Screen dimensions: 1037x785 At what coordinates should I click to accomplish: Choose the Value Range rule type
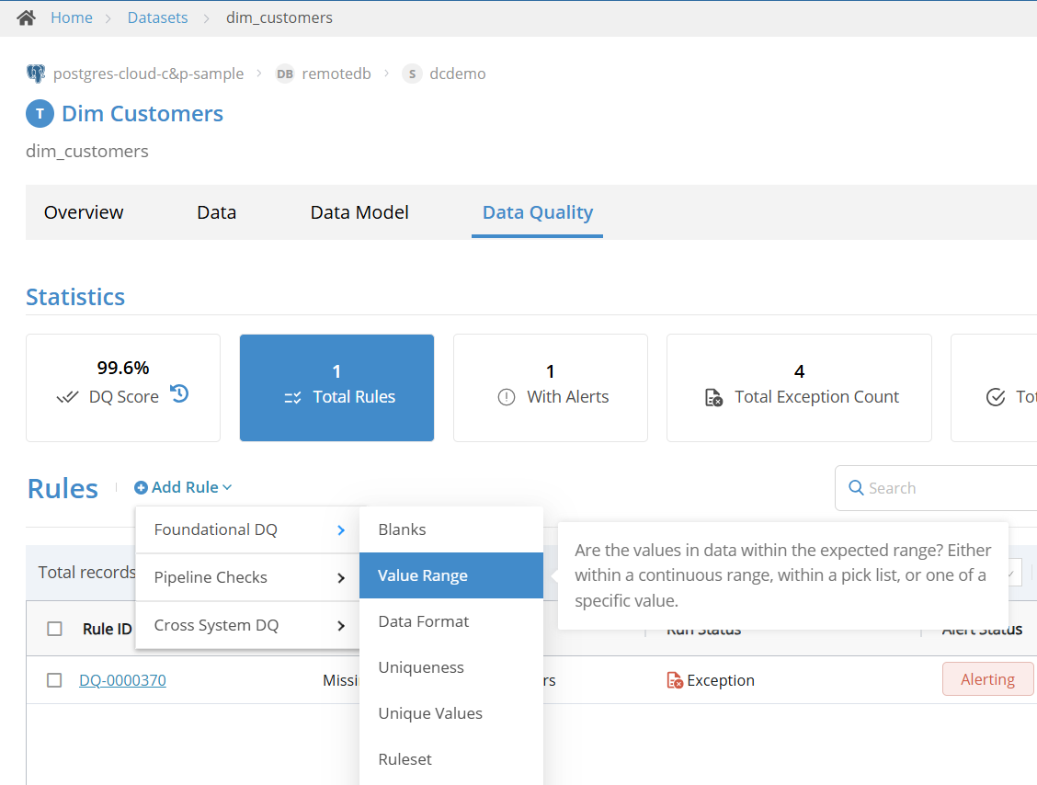451,575
